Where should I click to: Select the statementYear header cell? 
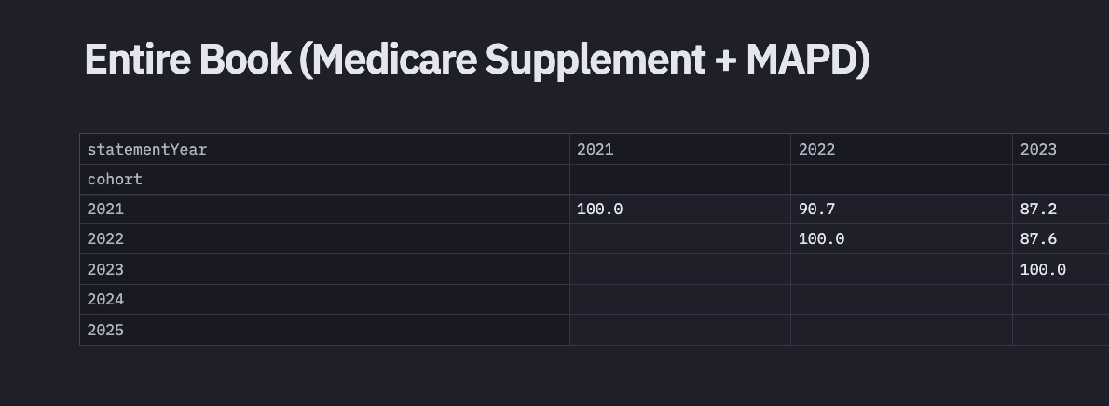[x=147, y=149]
